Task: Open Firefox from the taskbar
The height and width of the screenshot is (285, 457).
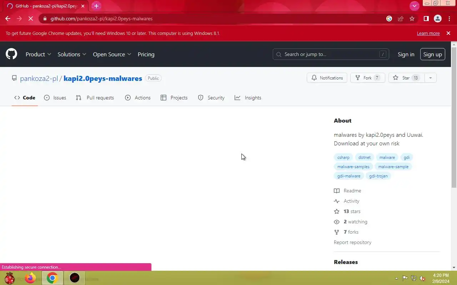Action: (31, 278)
